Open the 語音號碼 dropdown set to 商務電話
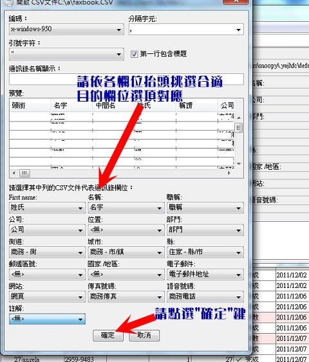Viewport: 309px width, 362px height. coord(205,296)
